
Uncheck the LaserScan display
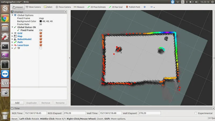[x=41, y=45]
